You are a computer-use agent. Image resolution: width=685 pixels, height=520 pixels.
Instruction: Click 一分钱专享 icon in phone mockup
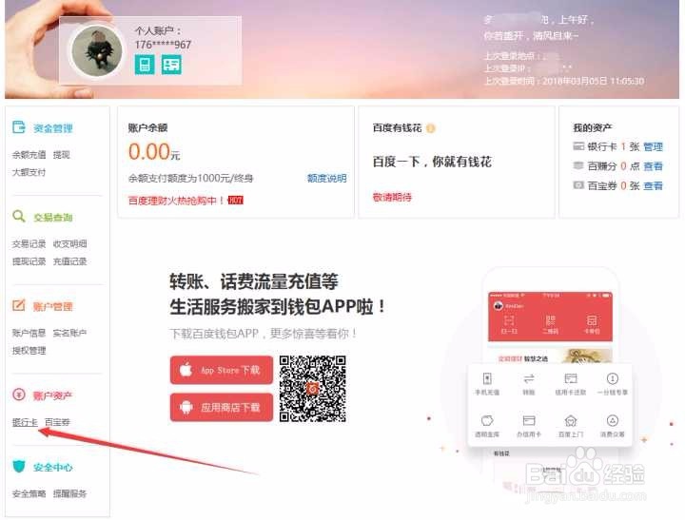(613, 378)
